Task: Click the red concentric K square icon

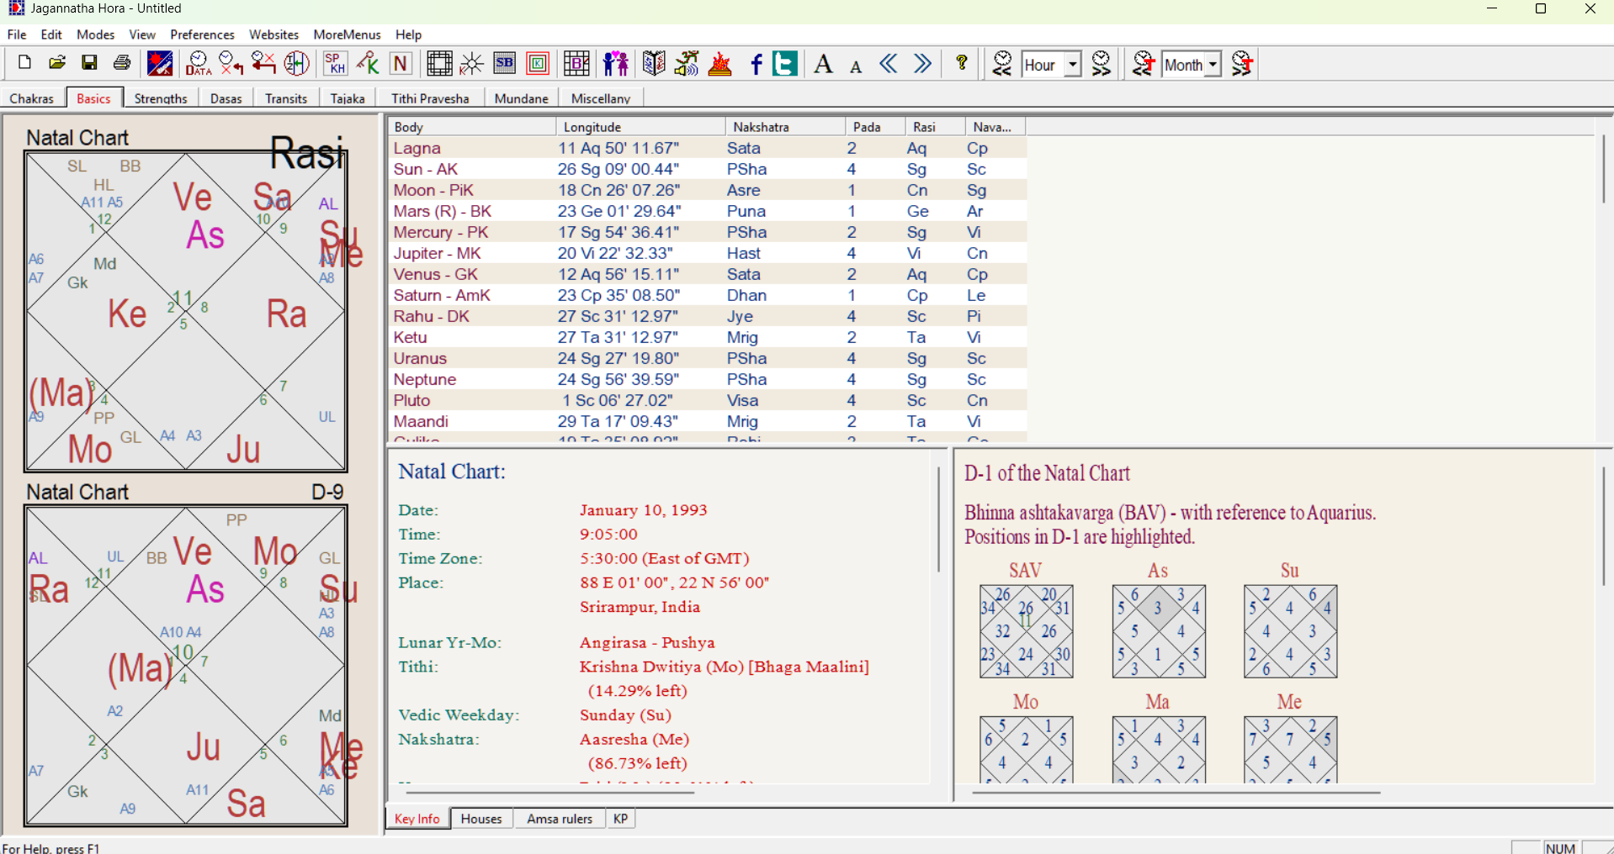Action: [538, 63]
